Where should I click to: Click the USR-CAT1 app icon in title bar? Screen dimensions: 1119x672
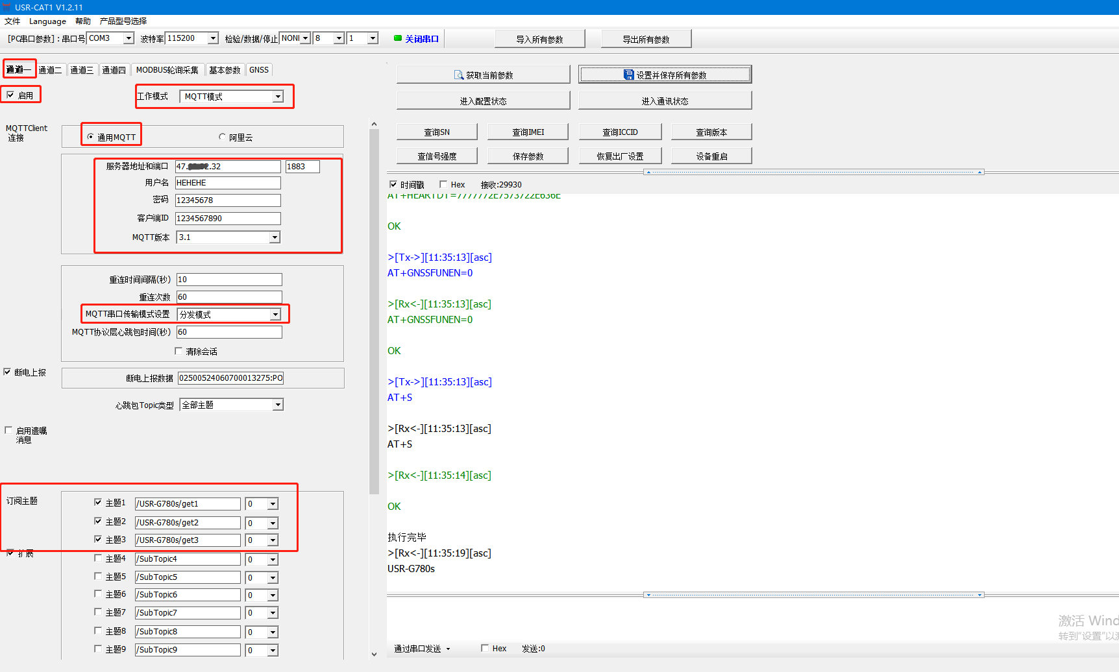(6, 7)
